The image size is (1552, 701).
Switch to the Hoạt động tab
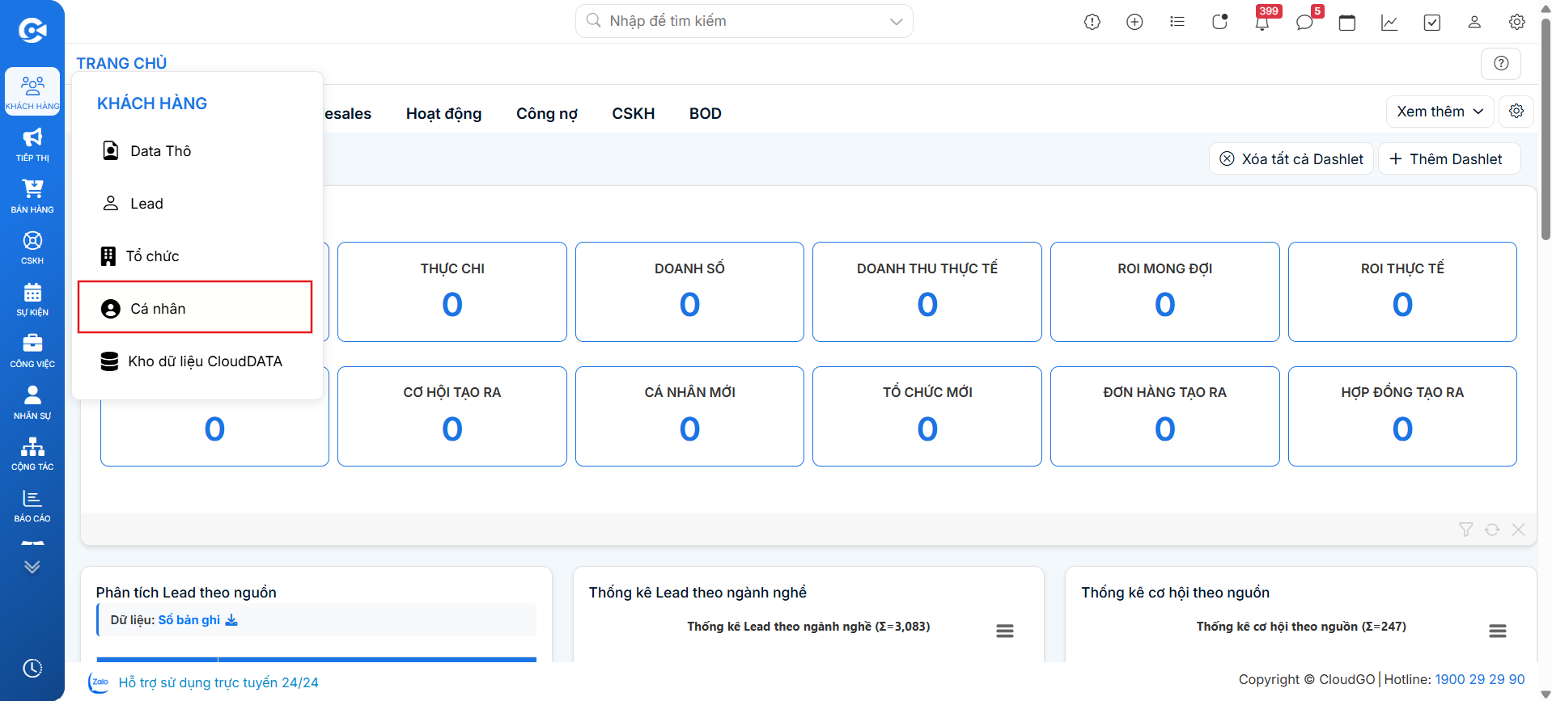[443, 114]
